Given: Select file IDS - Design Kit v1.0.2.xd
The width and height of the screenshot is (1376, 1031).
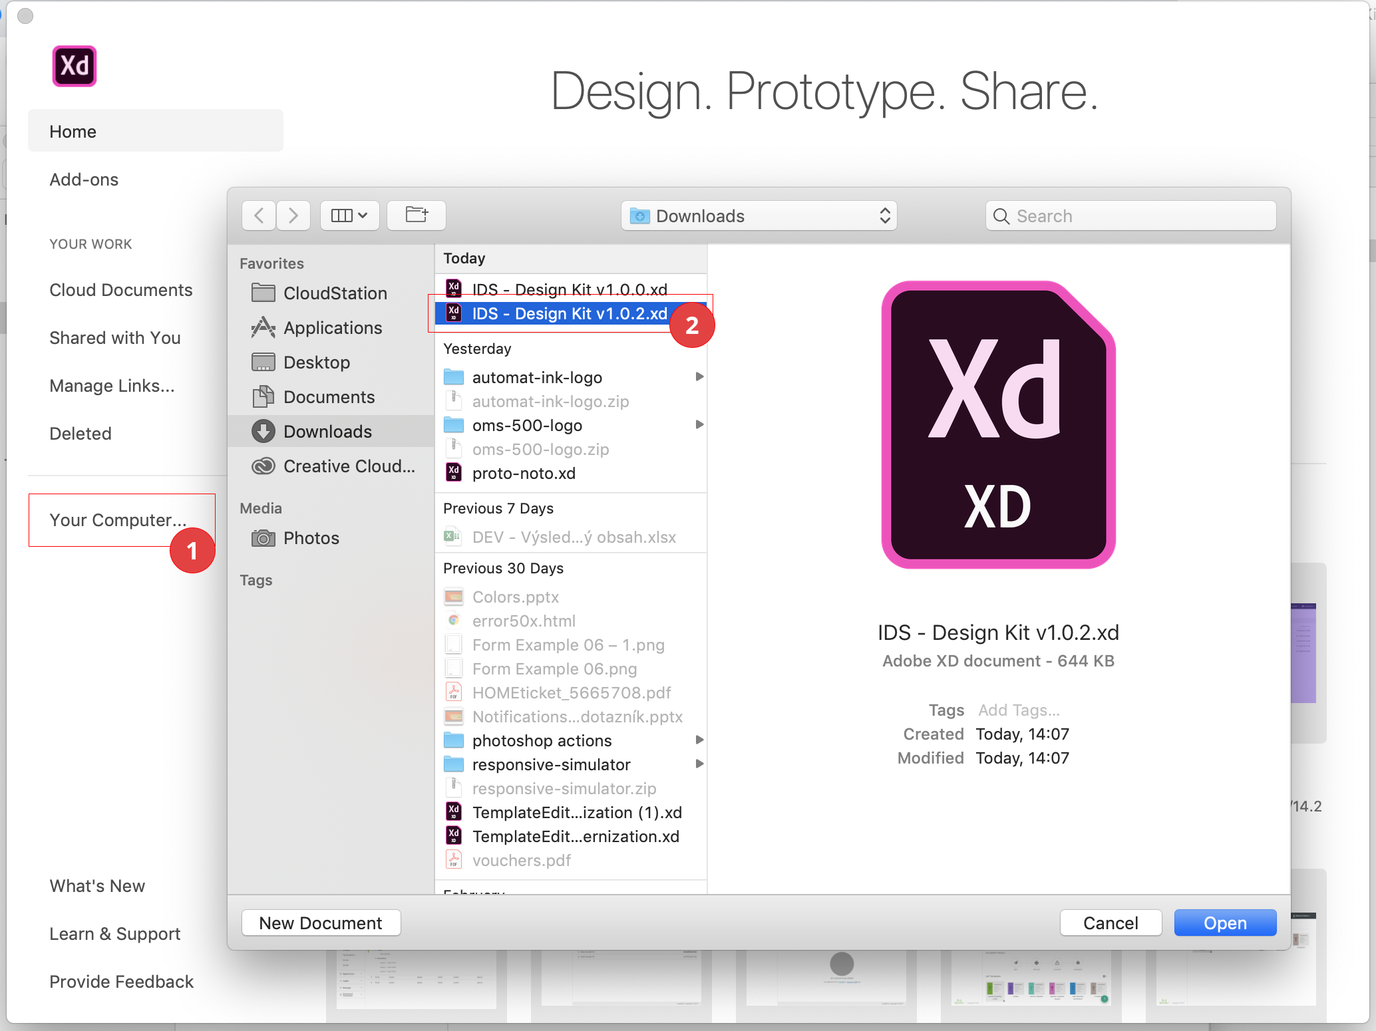Looking at the screenshot, I should [x=571, y=313].
